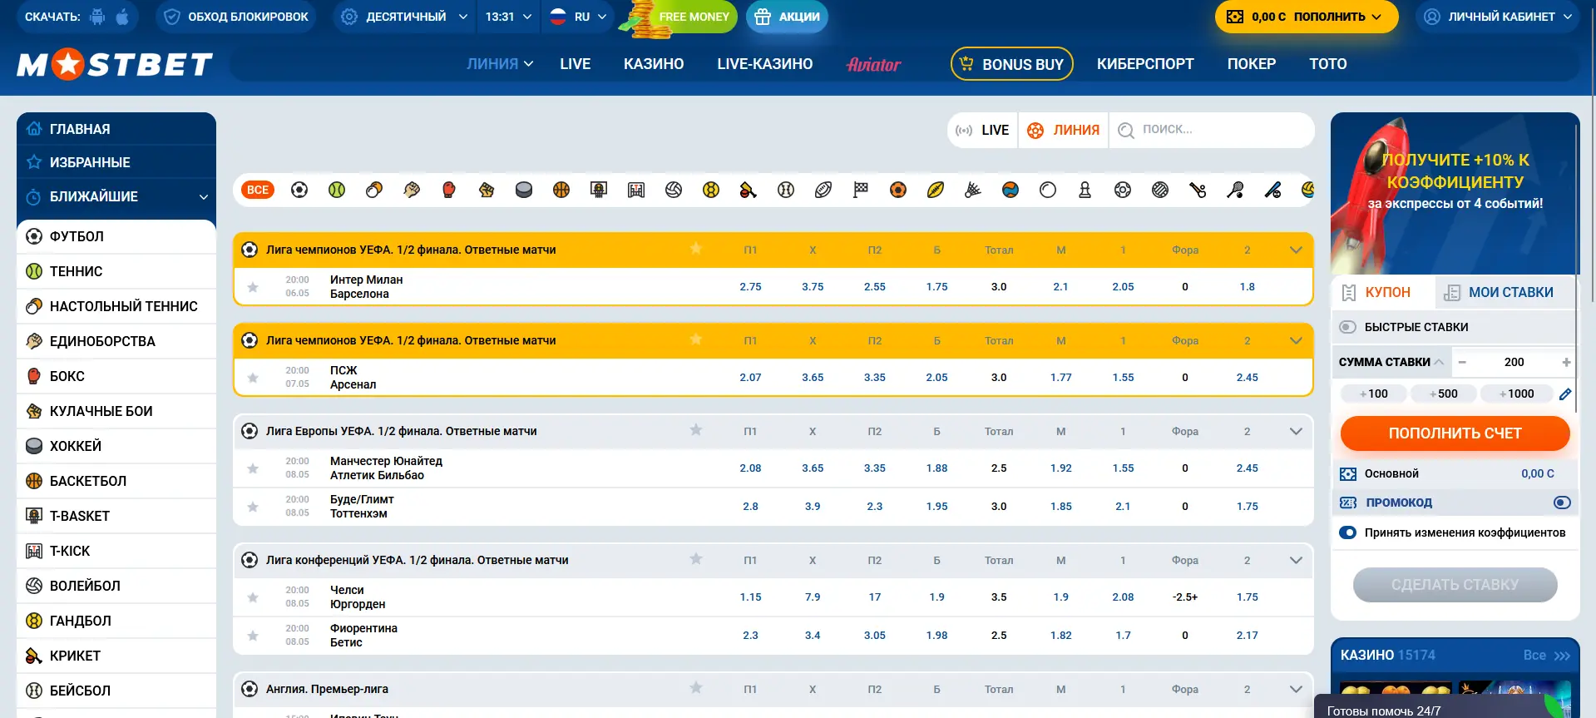
Task: Open the КАЗИНО top navigation item
Action: [x=654, y=64]
